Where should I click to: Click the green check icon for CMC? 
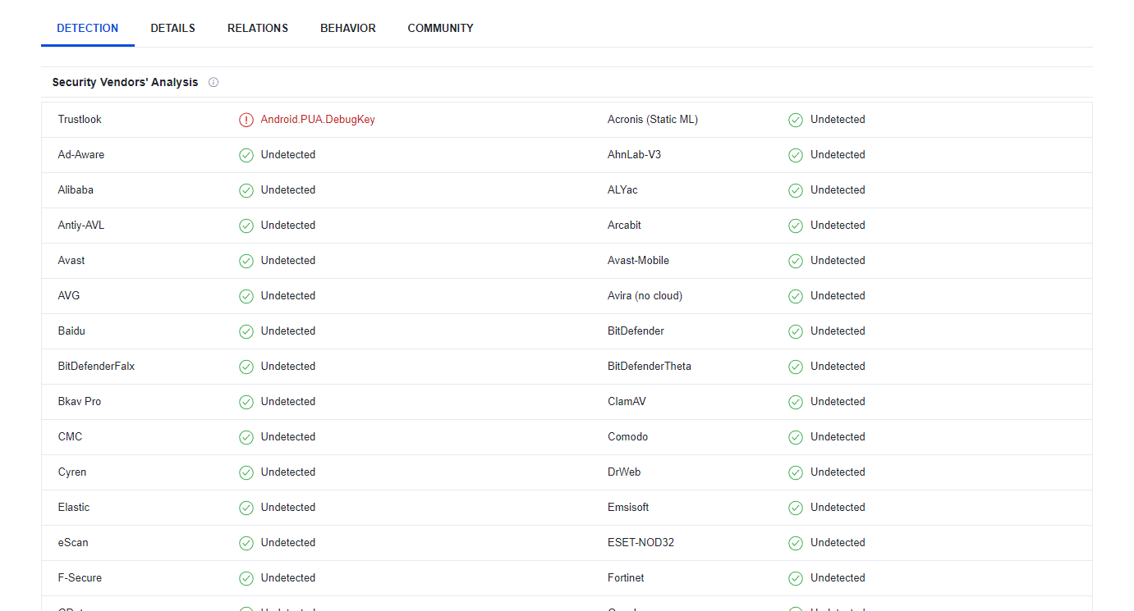[x=246, y=437]
